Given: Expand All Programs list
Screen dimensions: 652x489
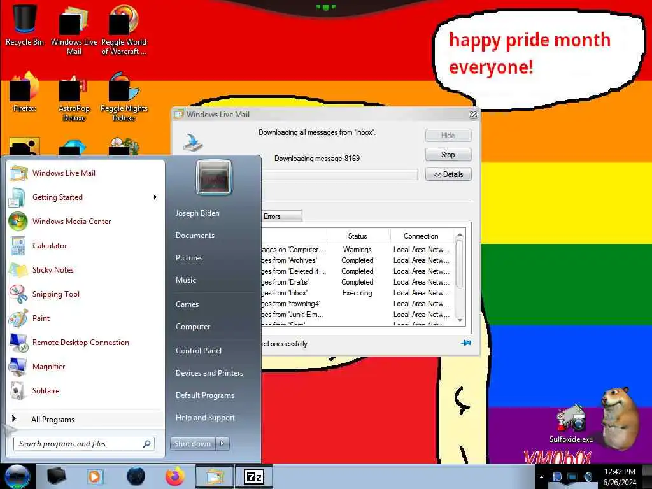Looking at the screenshot, I should pyautogui.click(x=85, y=419).
